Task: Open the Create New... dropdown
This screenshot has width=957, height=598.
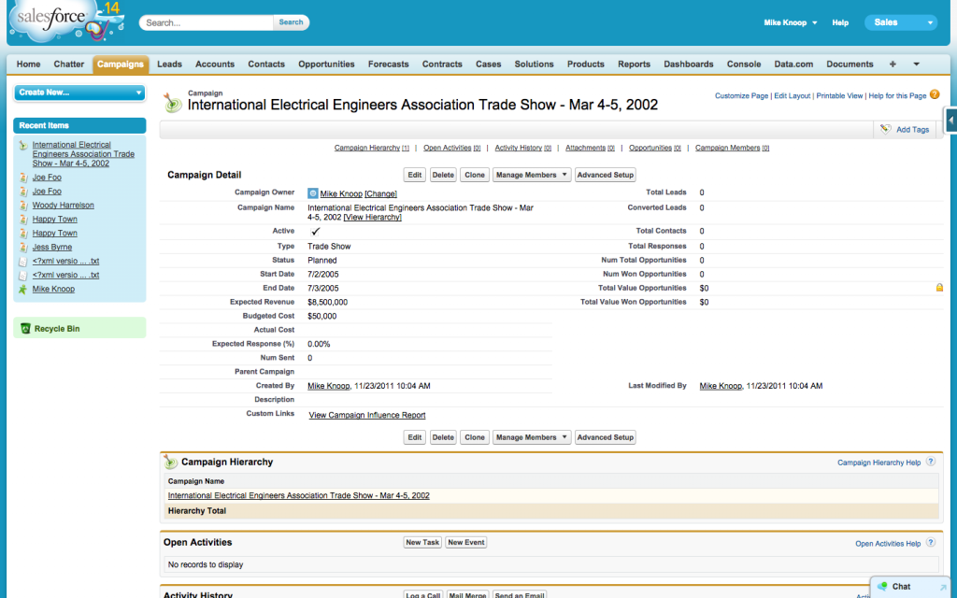Action: [x=79, y=93]
